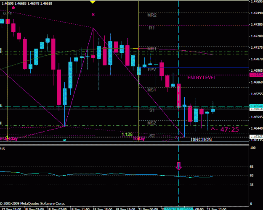The image size is (263, 210).
Task: Select the blue FPV horizontal line
Action: click(194, 67)
